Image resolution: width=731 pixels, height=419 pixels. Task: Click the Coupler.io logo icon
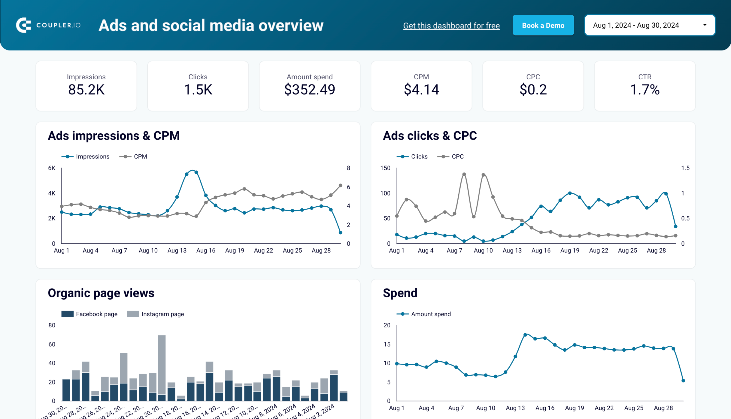tap(24, 25)
